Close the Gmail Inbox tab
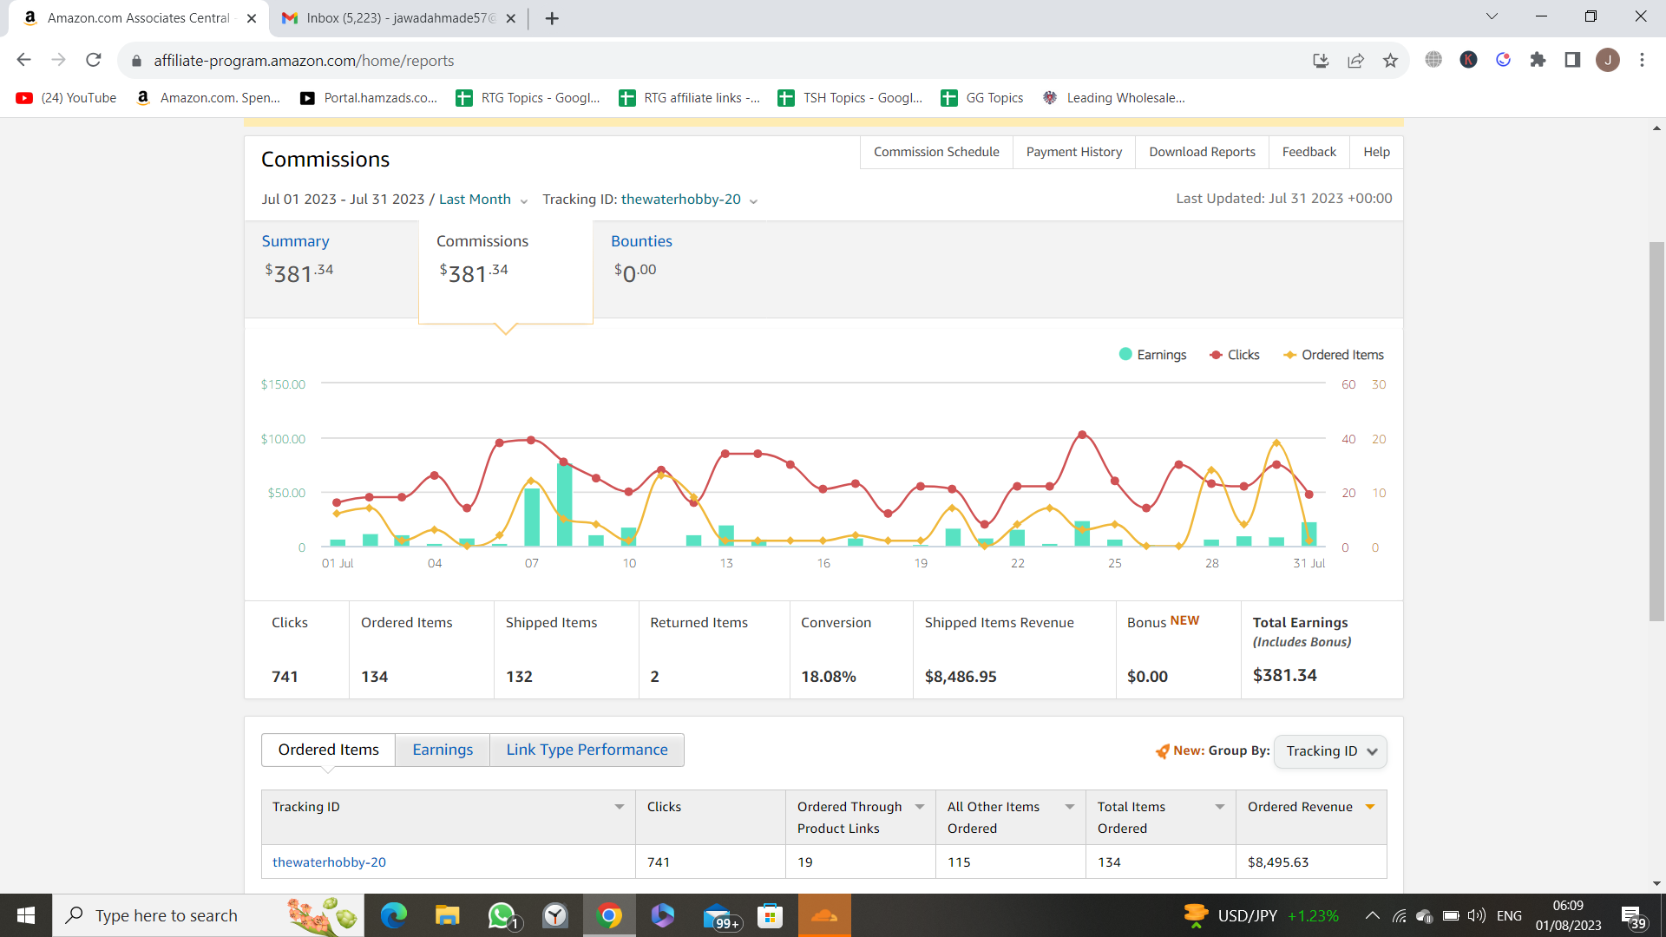Screen dimensions: 1666x937 510,18
